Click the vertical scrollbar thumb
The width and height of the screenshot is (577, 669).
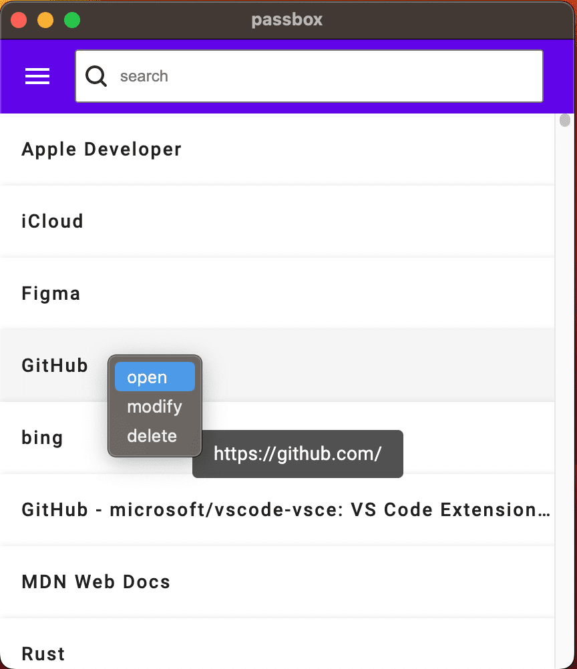[x=564, y=120]
